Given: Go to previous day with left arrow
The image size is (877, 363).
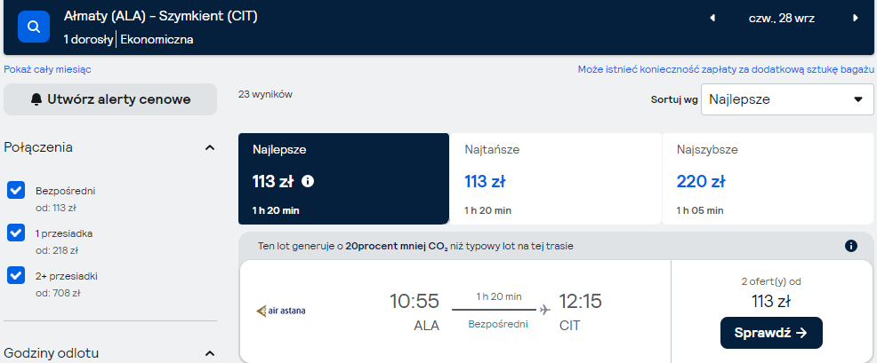Looking at the screenshot, I should (712, 18).
